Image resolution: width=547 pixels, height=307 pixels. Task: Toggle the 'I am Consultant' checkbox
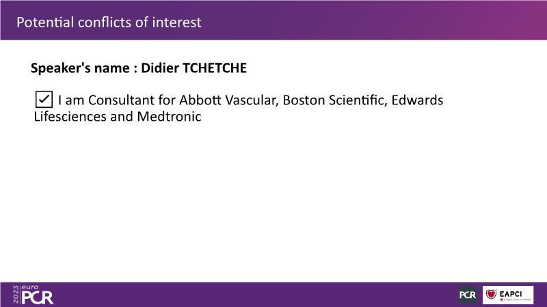coord(44,100)
